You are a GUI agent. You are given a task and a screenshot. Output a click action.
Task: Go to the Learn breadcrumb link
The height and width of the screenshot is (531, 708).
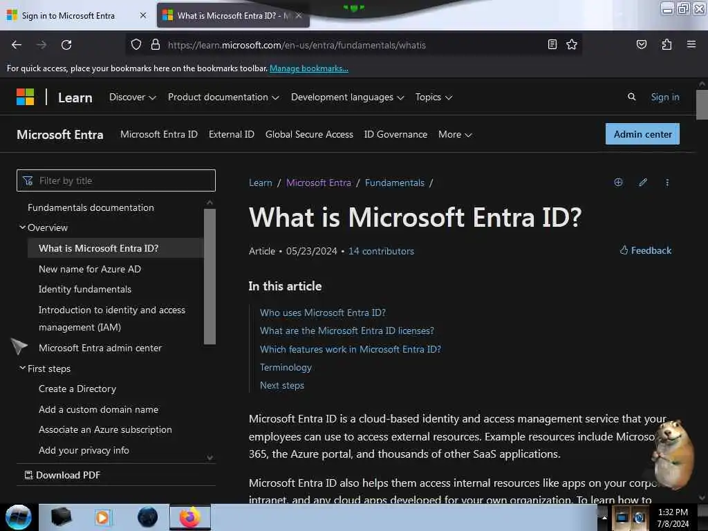coord(261,183)
